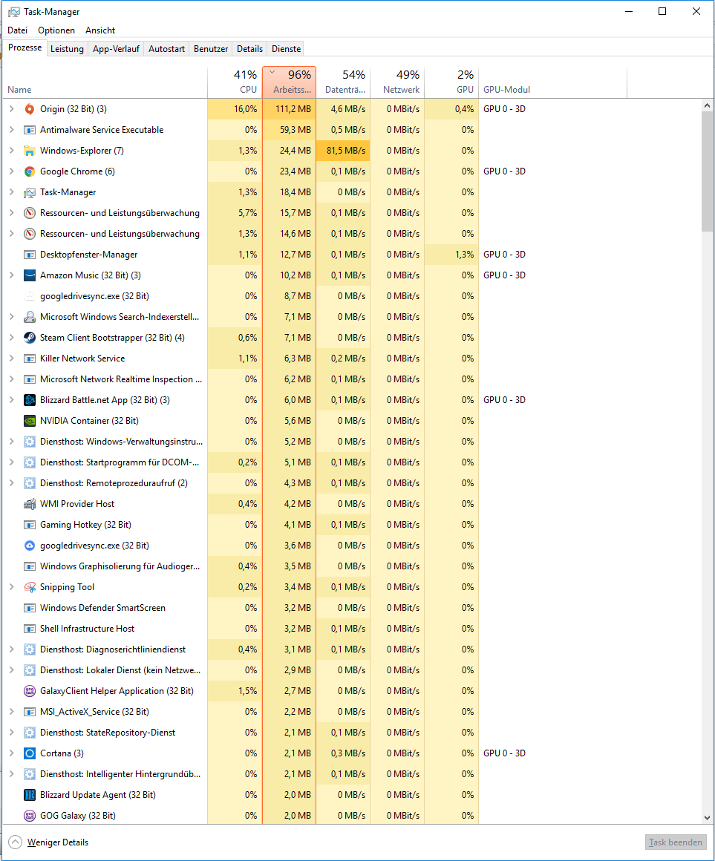The width and height of the screenshot is (715, 861).
Task: Click the Diensthost: StateRepository-Dienst gear icon
Action: pos(30,733)
